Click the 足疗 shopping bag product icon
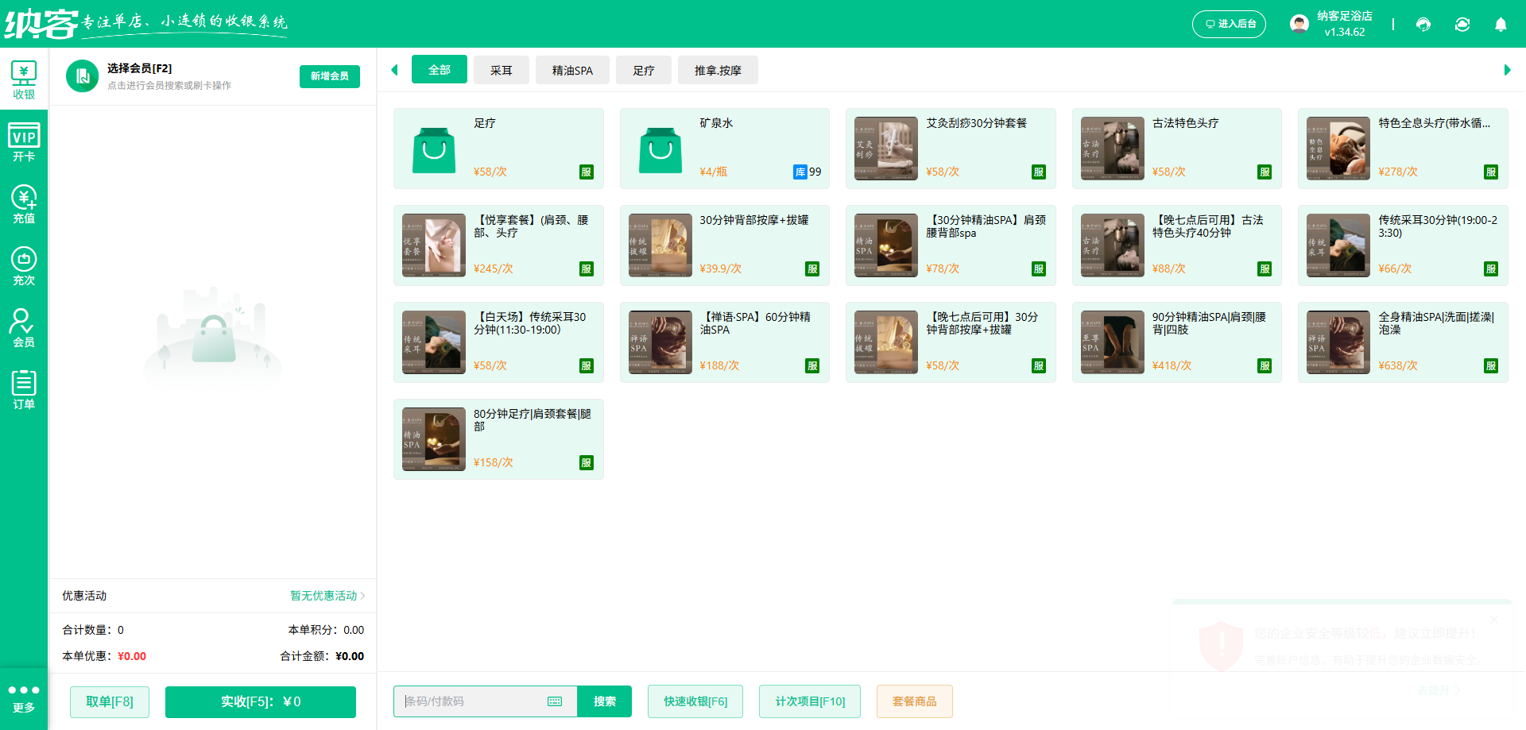 [434, 149]
